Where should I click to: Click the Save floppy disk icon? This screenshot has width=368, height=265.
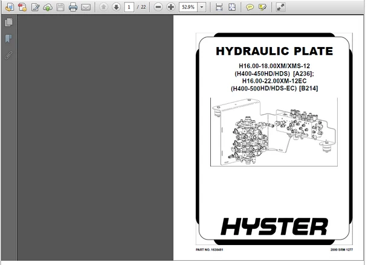[x=60, y=7]
